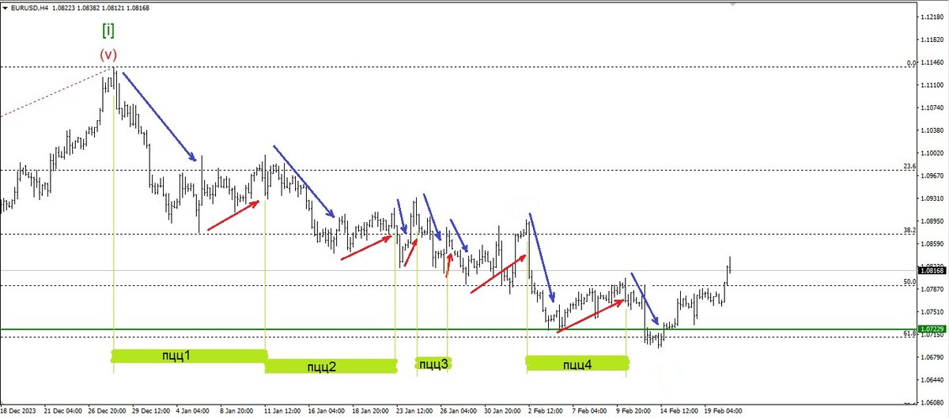
Task: Click the 23 Jan 12:00 time label
Action: click(415, 411)
